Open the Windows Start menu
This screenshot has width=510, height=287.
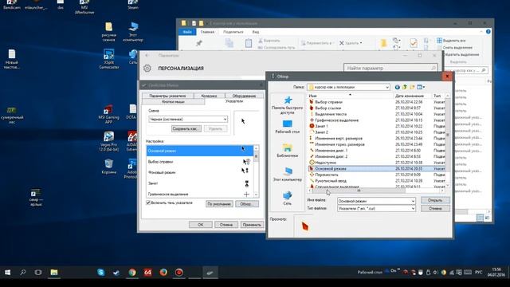[x=7, y=273]
